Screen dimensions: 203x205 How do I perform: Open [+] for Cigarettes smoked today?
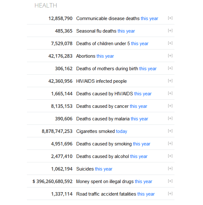pyautogui.click(x=170, y=131)
